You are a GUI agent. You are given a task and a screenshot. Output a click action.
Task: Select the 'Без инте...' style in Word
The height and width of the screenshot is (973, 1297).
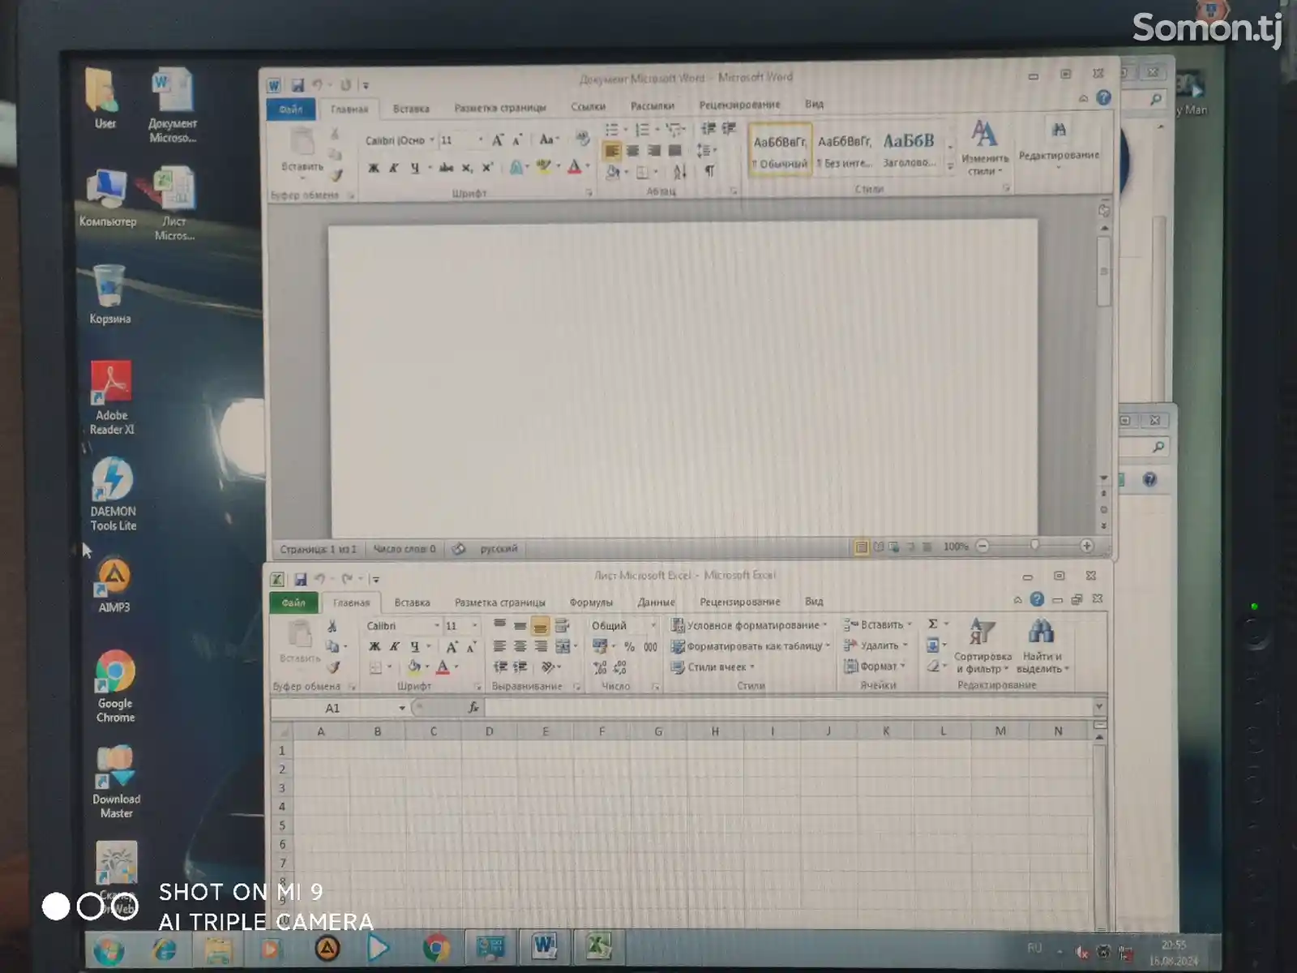pyautogui.click(x=845, y=149)
